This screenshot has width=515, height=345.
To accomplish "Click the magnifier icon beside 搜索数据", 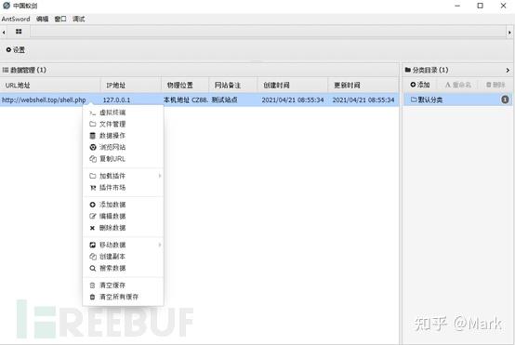I will (93, 269).
